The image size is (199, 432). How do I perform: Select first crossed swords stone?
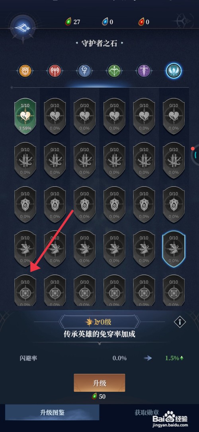pos(25,161)
